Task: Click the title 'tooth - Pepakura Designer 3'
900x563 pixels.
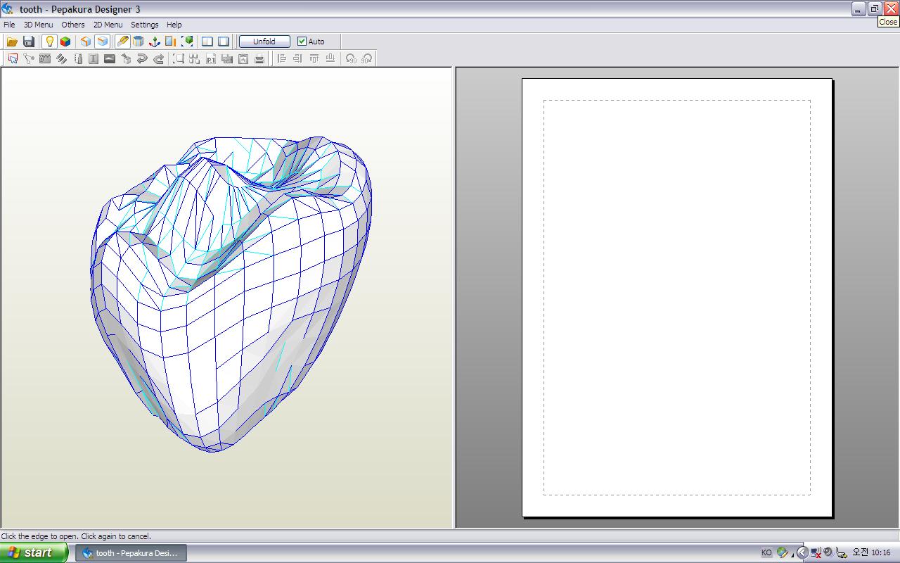Action: pyautogui.click(x=79, y=9)
